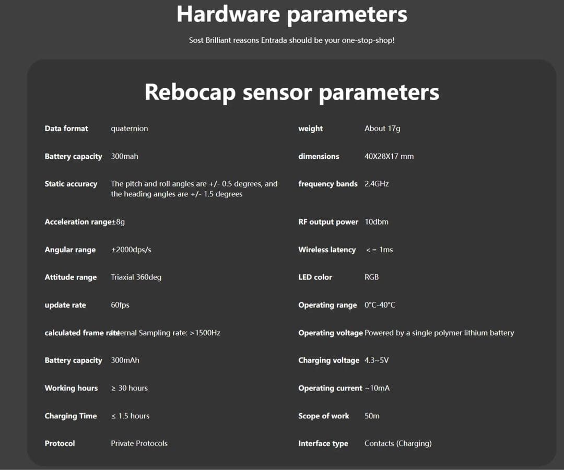
Task: Select the 40X28X17 mm dimensions value
Action: pos(389,156)
